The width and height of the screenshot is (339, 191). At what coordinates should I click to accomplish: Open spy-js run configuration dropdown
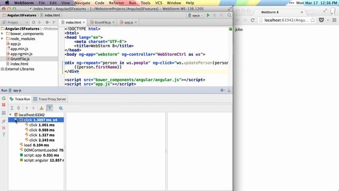click(195, 15)
